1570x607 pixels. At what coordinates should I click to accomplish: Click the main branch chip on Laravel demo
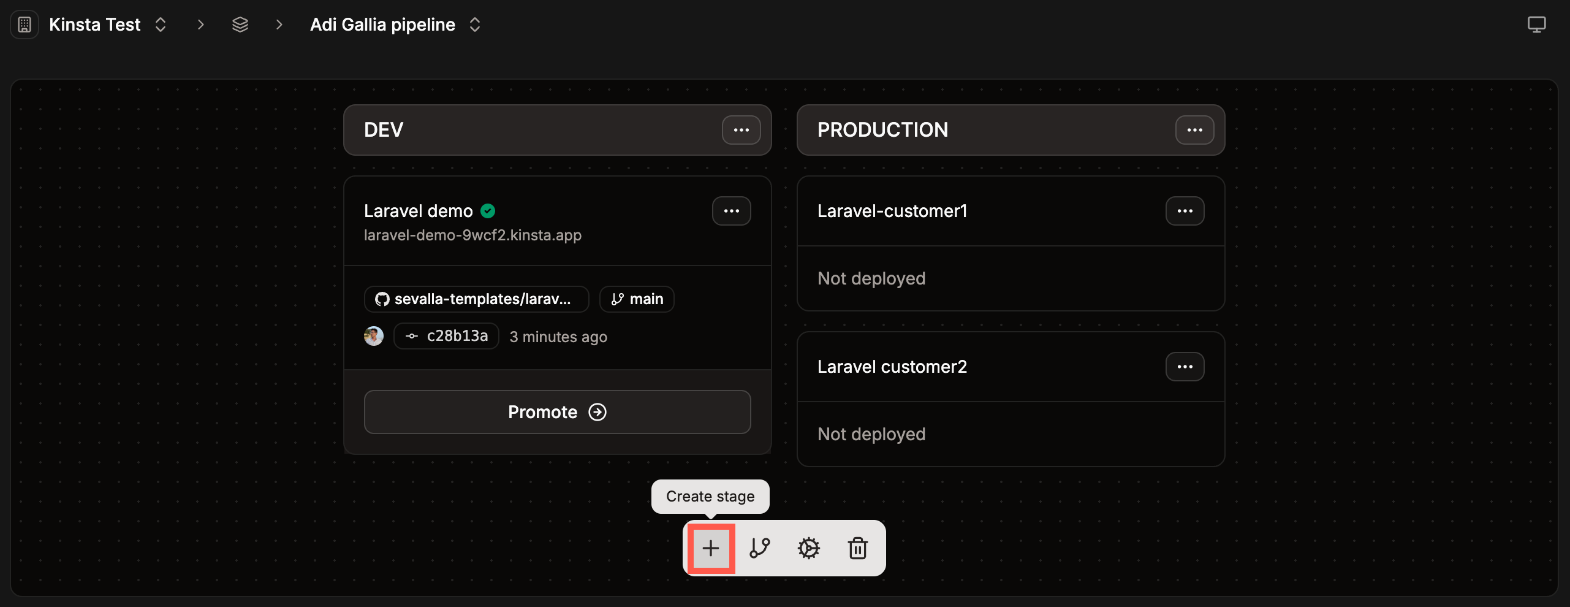click(636, 299)
